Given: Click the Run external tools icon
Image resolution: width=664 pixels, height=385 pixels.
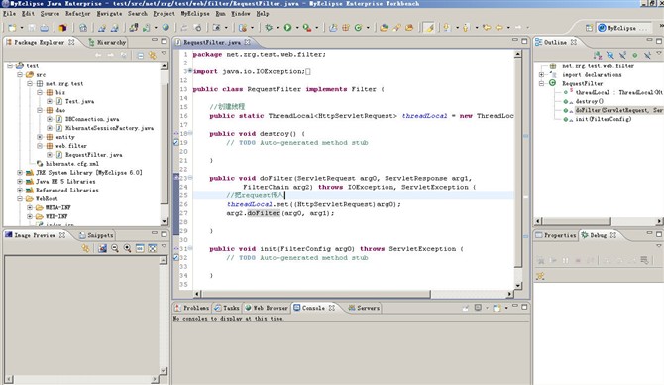Looking at the screenshot, I should click(307, 28).
